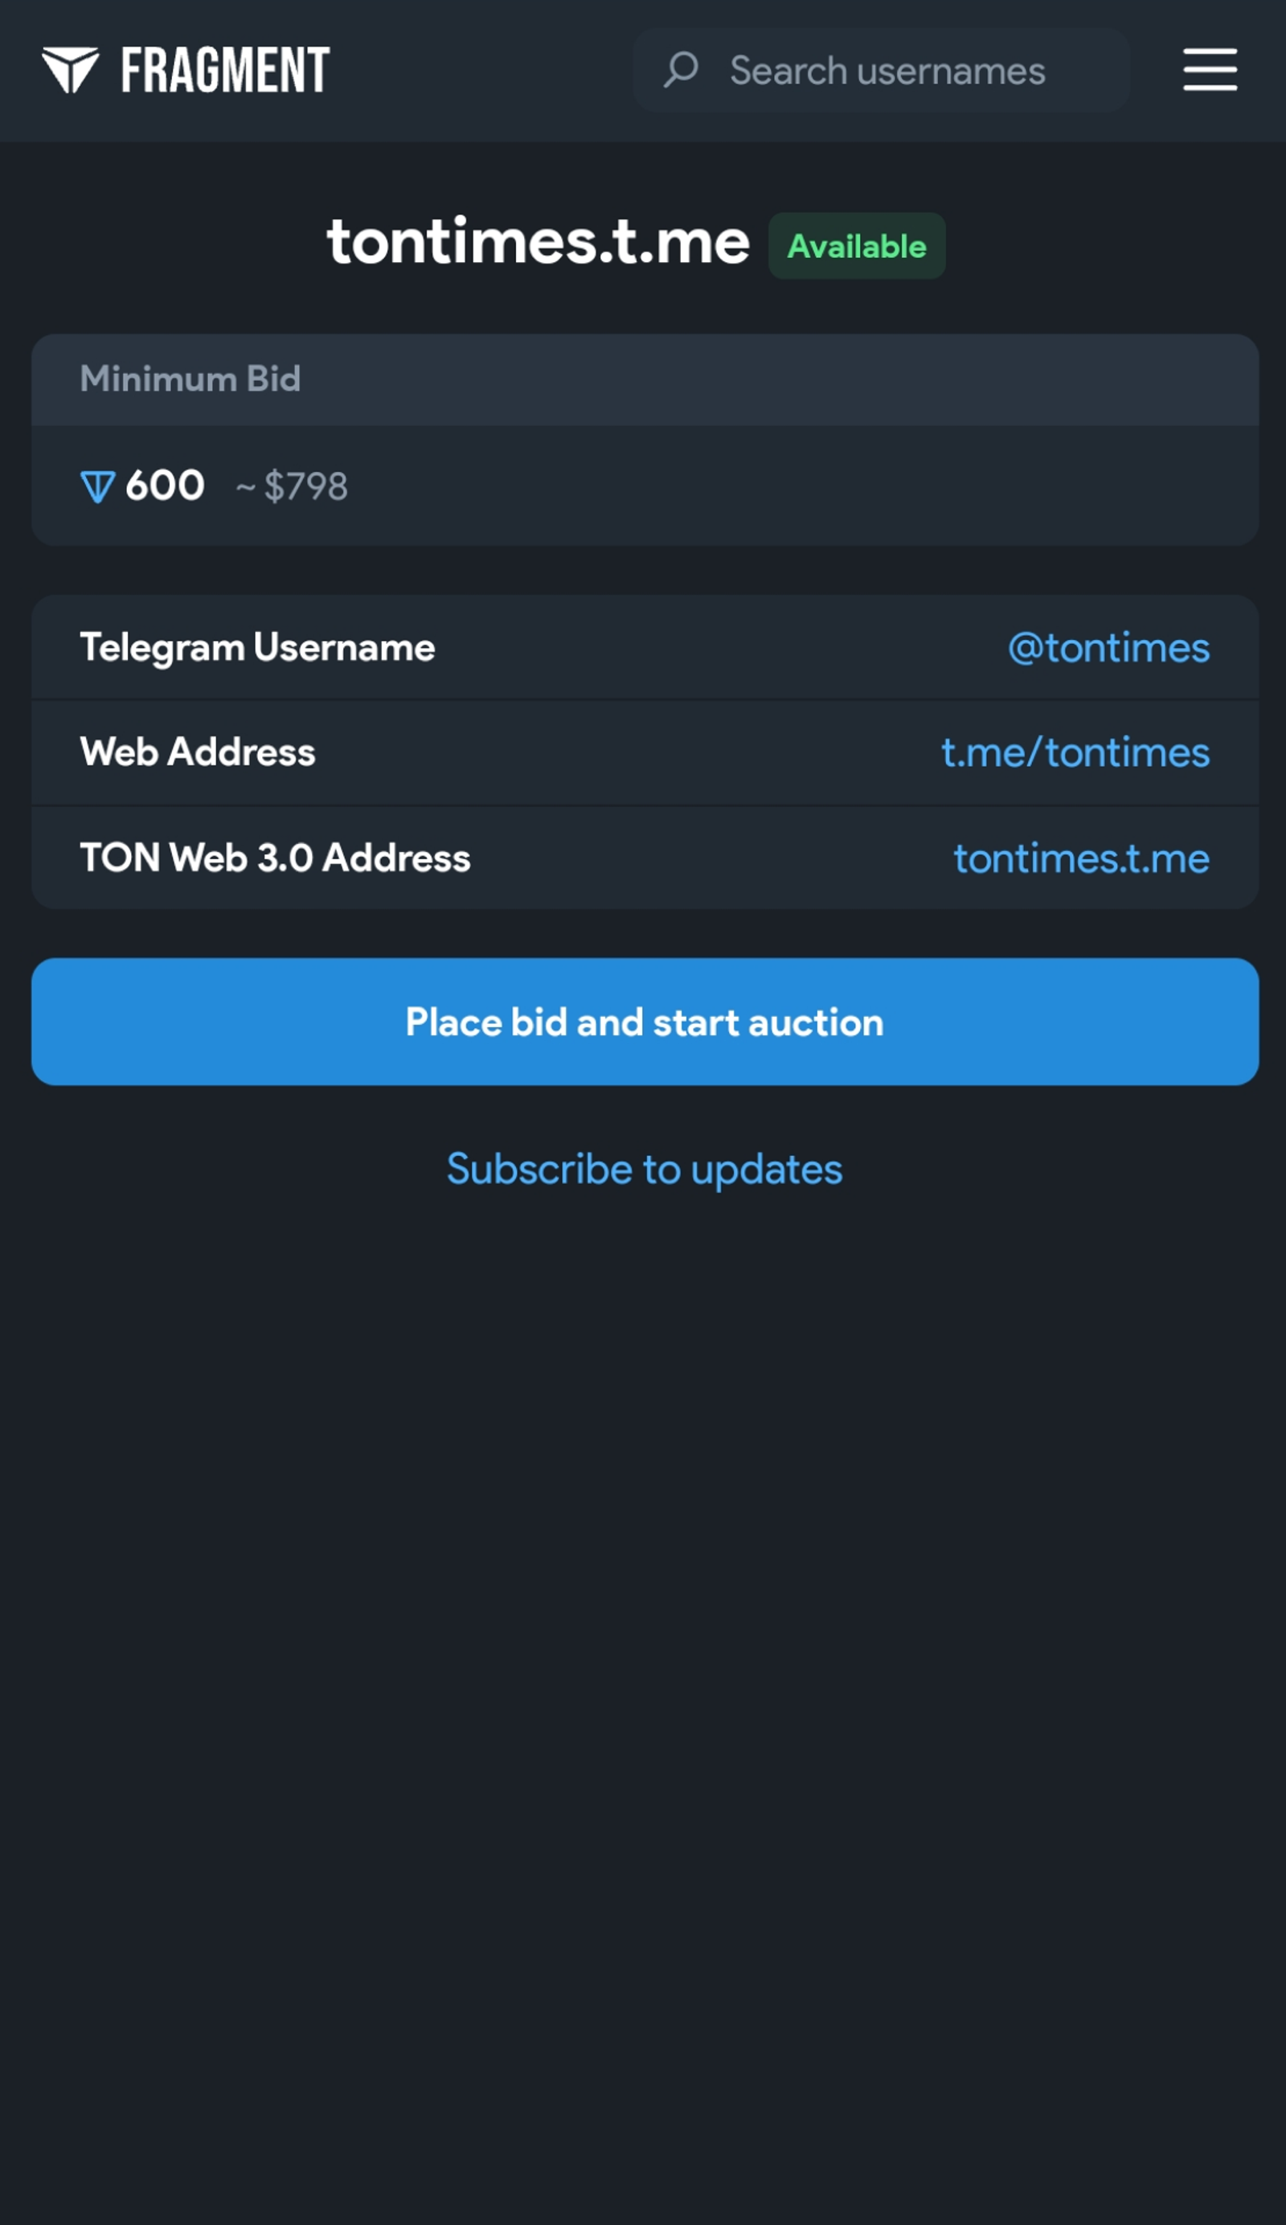Click the tontimes.t.me page title
Screen dimensions: 1286x2225
coord(539,243)
